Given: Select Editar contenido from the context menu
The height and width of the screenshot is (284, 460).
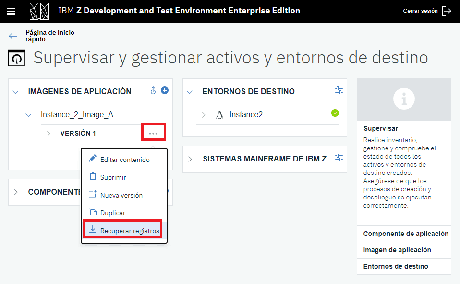Looking at the screenshot, I should [124, 160].
